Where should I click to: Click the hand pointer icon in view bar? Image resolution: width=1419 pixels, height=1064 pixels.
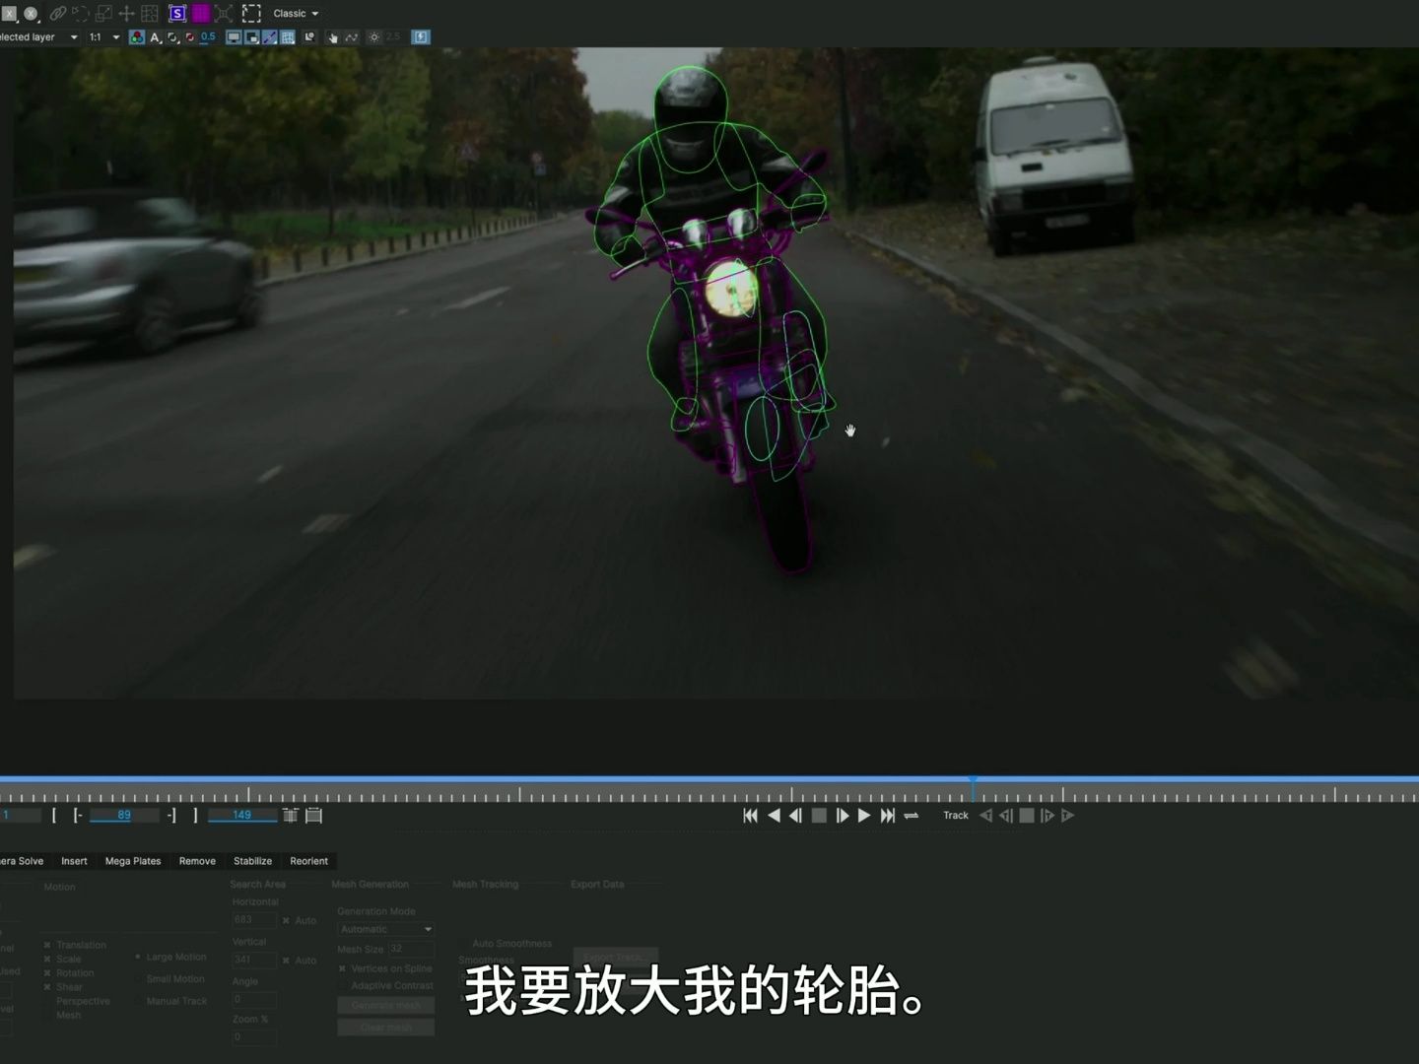(333, 37)
